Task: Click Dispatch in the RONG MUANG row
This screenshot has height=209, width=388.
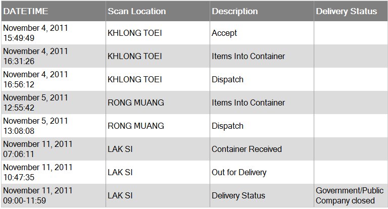Action: point(227,126)
